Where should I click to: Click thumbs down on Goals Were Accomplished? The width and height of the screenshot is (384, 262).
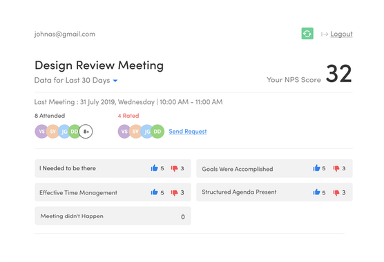pos(336,168)
